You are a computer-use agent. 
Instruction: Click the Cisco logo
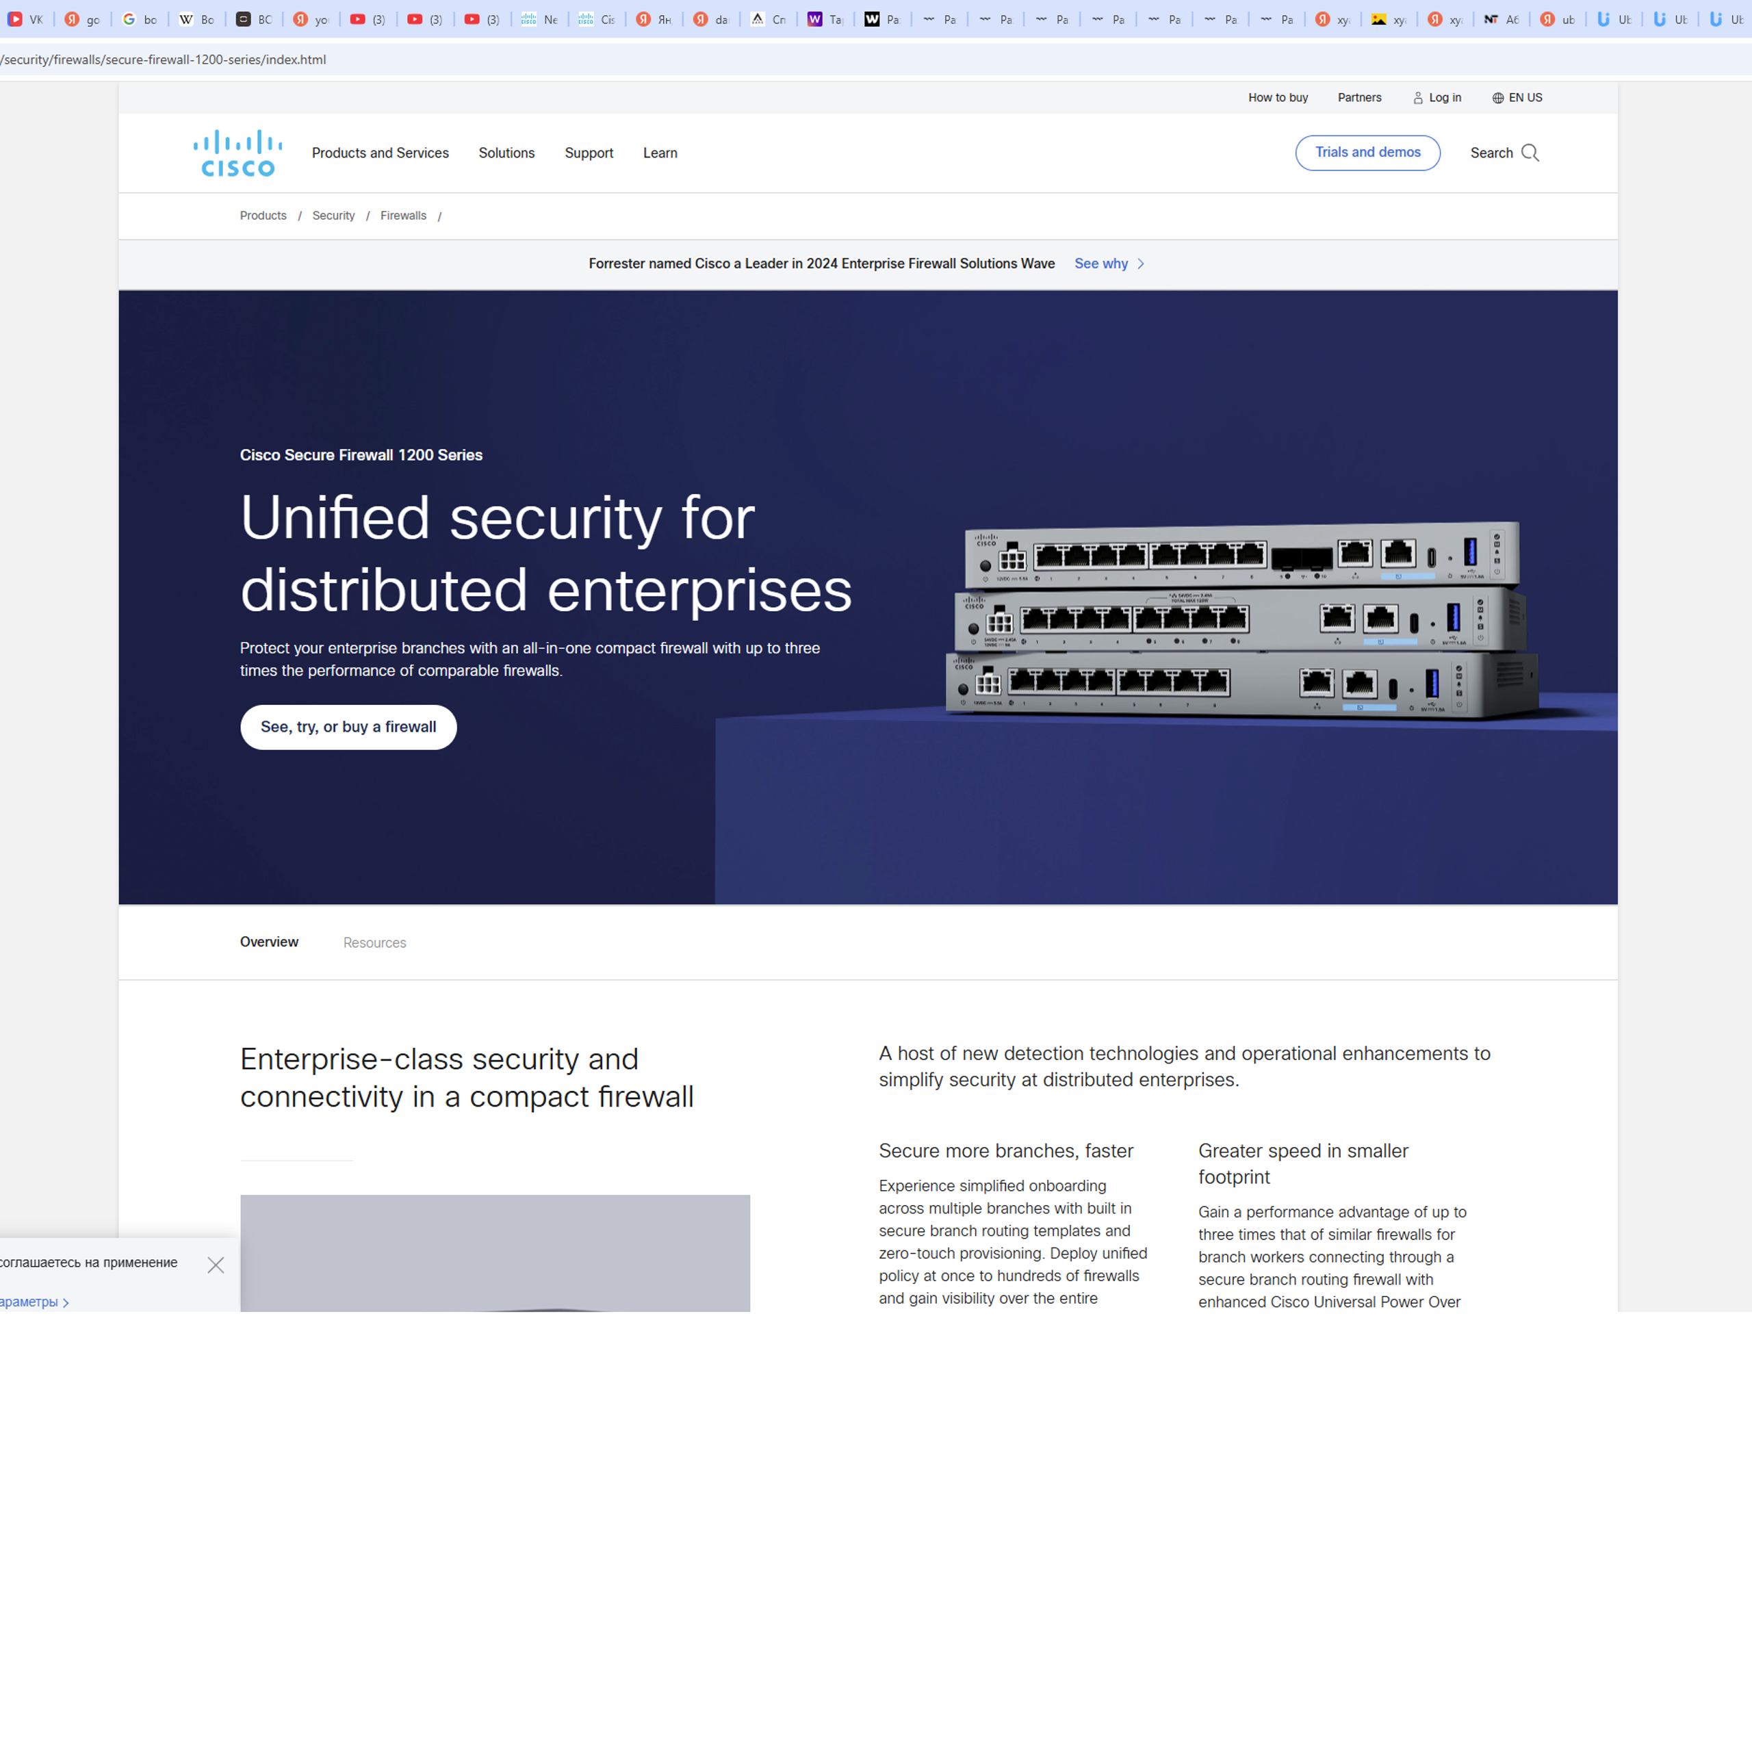tap(237, 153)
